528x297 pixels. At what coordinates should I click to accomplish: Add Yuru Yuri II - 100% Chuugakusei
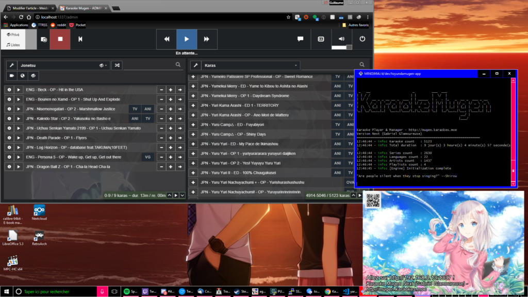point(193,173)
